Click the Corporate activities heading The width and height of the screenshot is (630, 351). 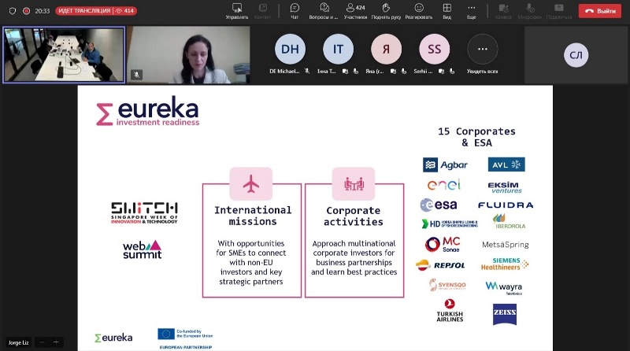(x=354, y=216)
